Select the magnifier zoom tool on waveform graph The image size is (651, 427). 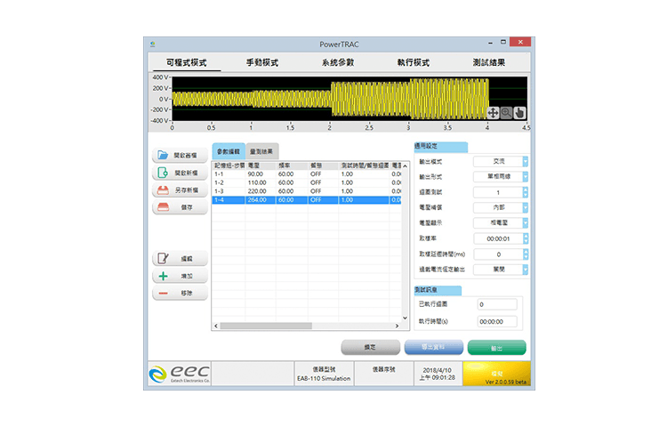tap(506, 113)
